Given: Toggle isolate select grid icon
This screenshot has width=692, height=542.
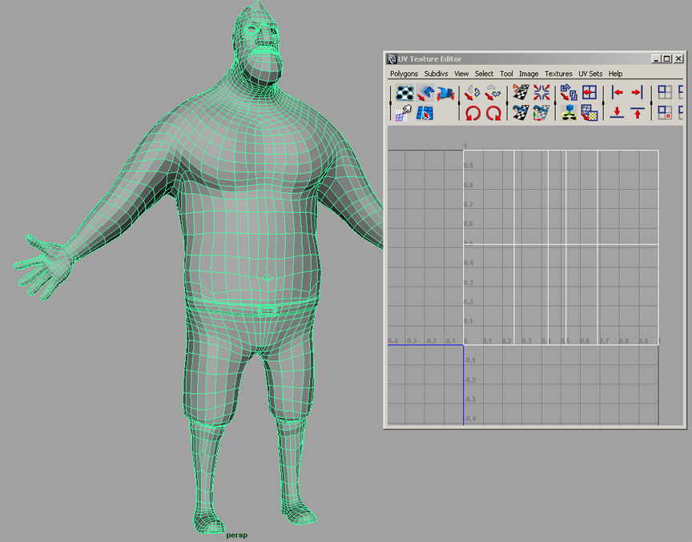Looking at the screenshot, I should pyautogui.click(x=665, y=93).
